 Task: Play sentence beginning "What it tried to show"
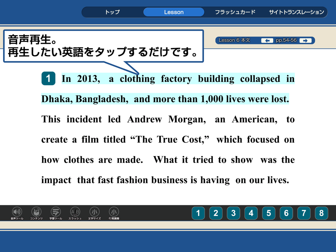tap(168, 170)
